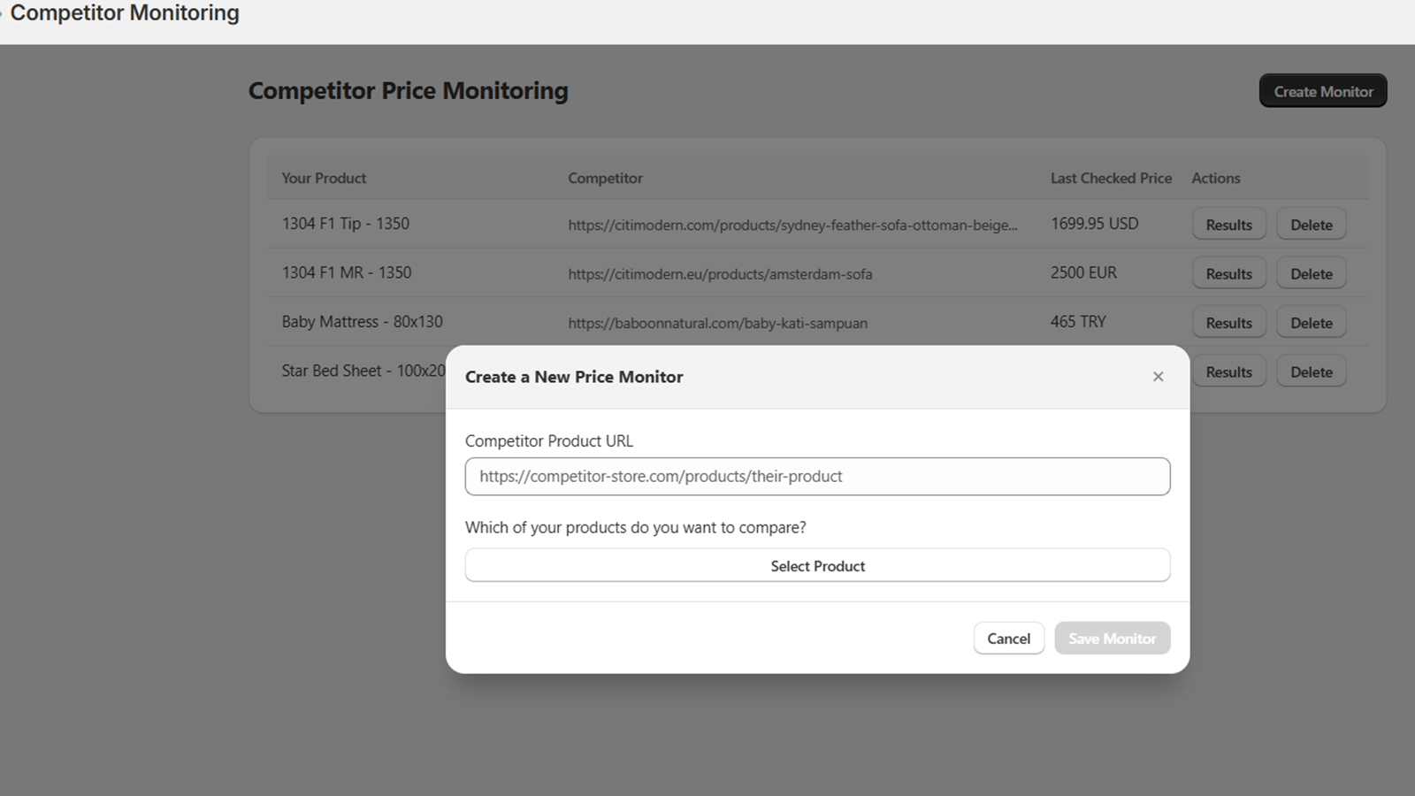Open the baboonnatural.com baby-kati-sampuan link
This screenshot has height=796, width=1415.
pos(717,323)
